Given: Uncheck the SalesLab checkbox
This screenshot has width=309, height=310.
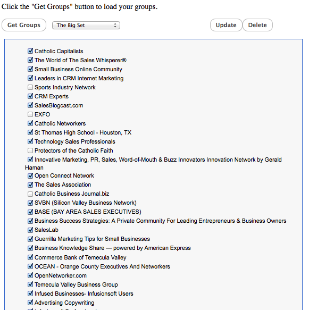Looking at the screenshot, I should tap(30, 230).
